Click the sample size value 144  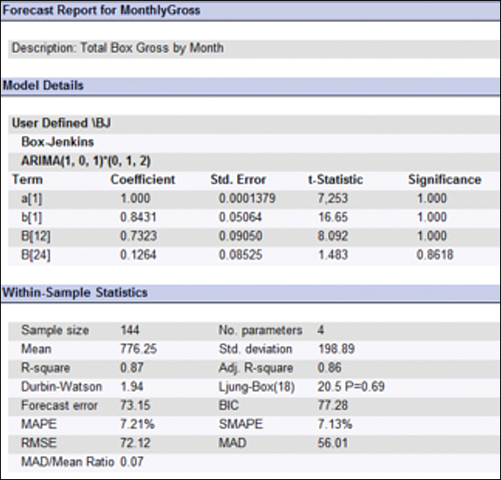pos(130,330)
